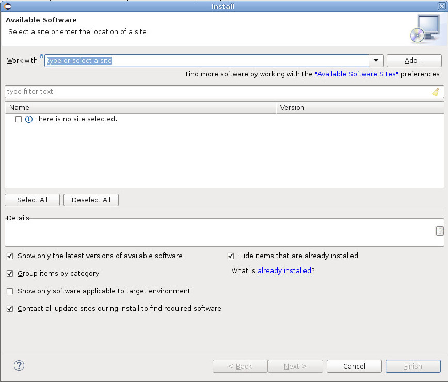Screen dimensions: 448x382
Task: Click the Add button
Action: pos(413,60)
